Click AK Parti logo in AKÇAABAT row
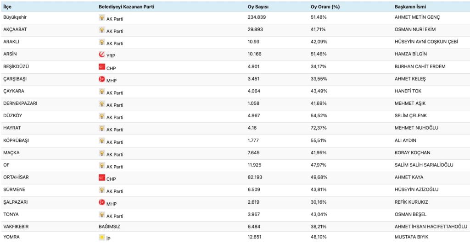 102,30
